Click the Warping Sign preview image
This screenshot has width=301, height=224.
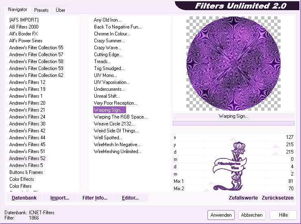[233, 64]
